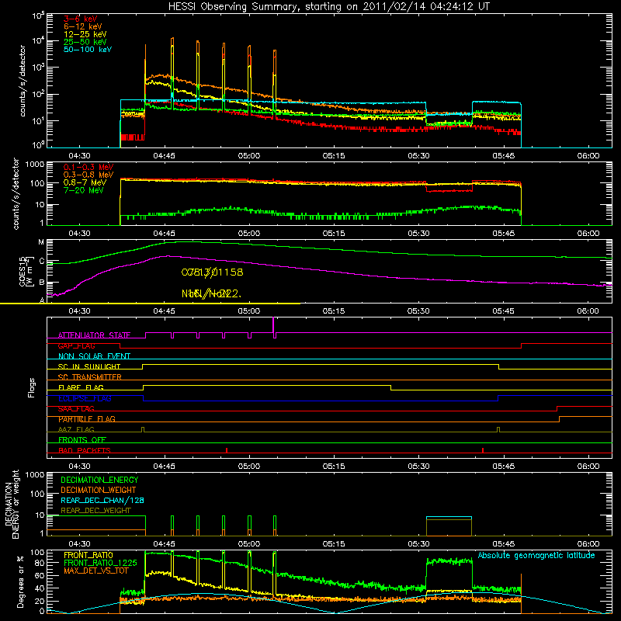Click the GAP_FLAG label
621x621 pixels.
(x=76, y=345)
